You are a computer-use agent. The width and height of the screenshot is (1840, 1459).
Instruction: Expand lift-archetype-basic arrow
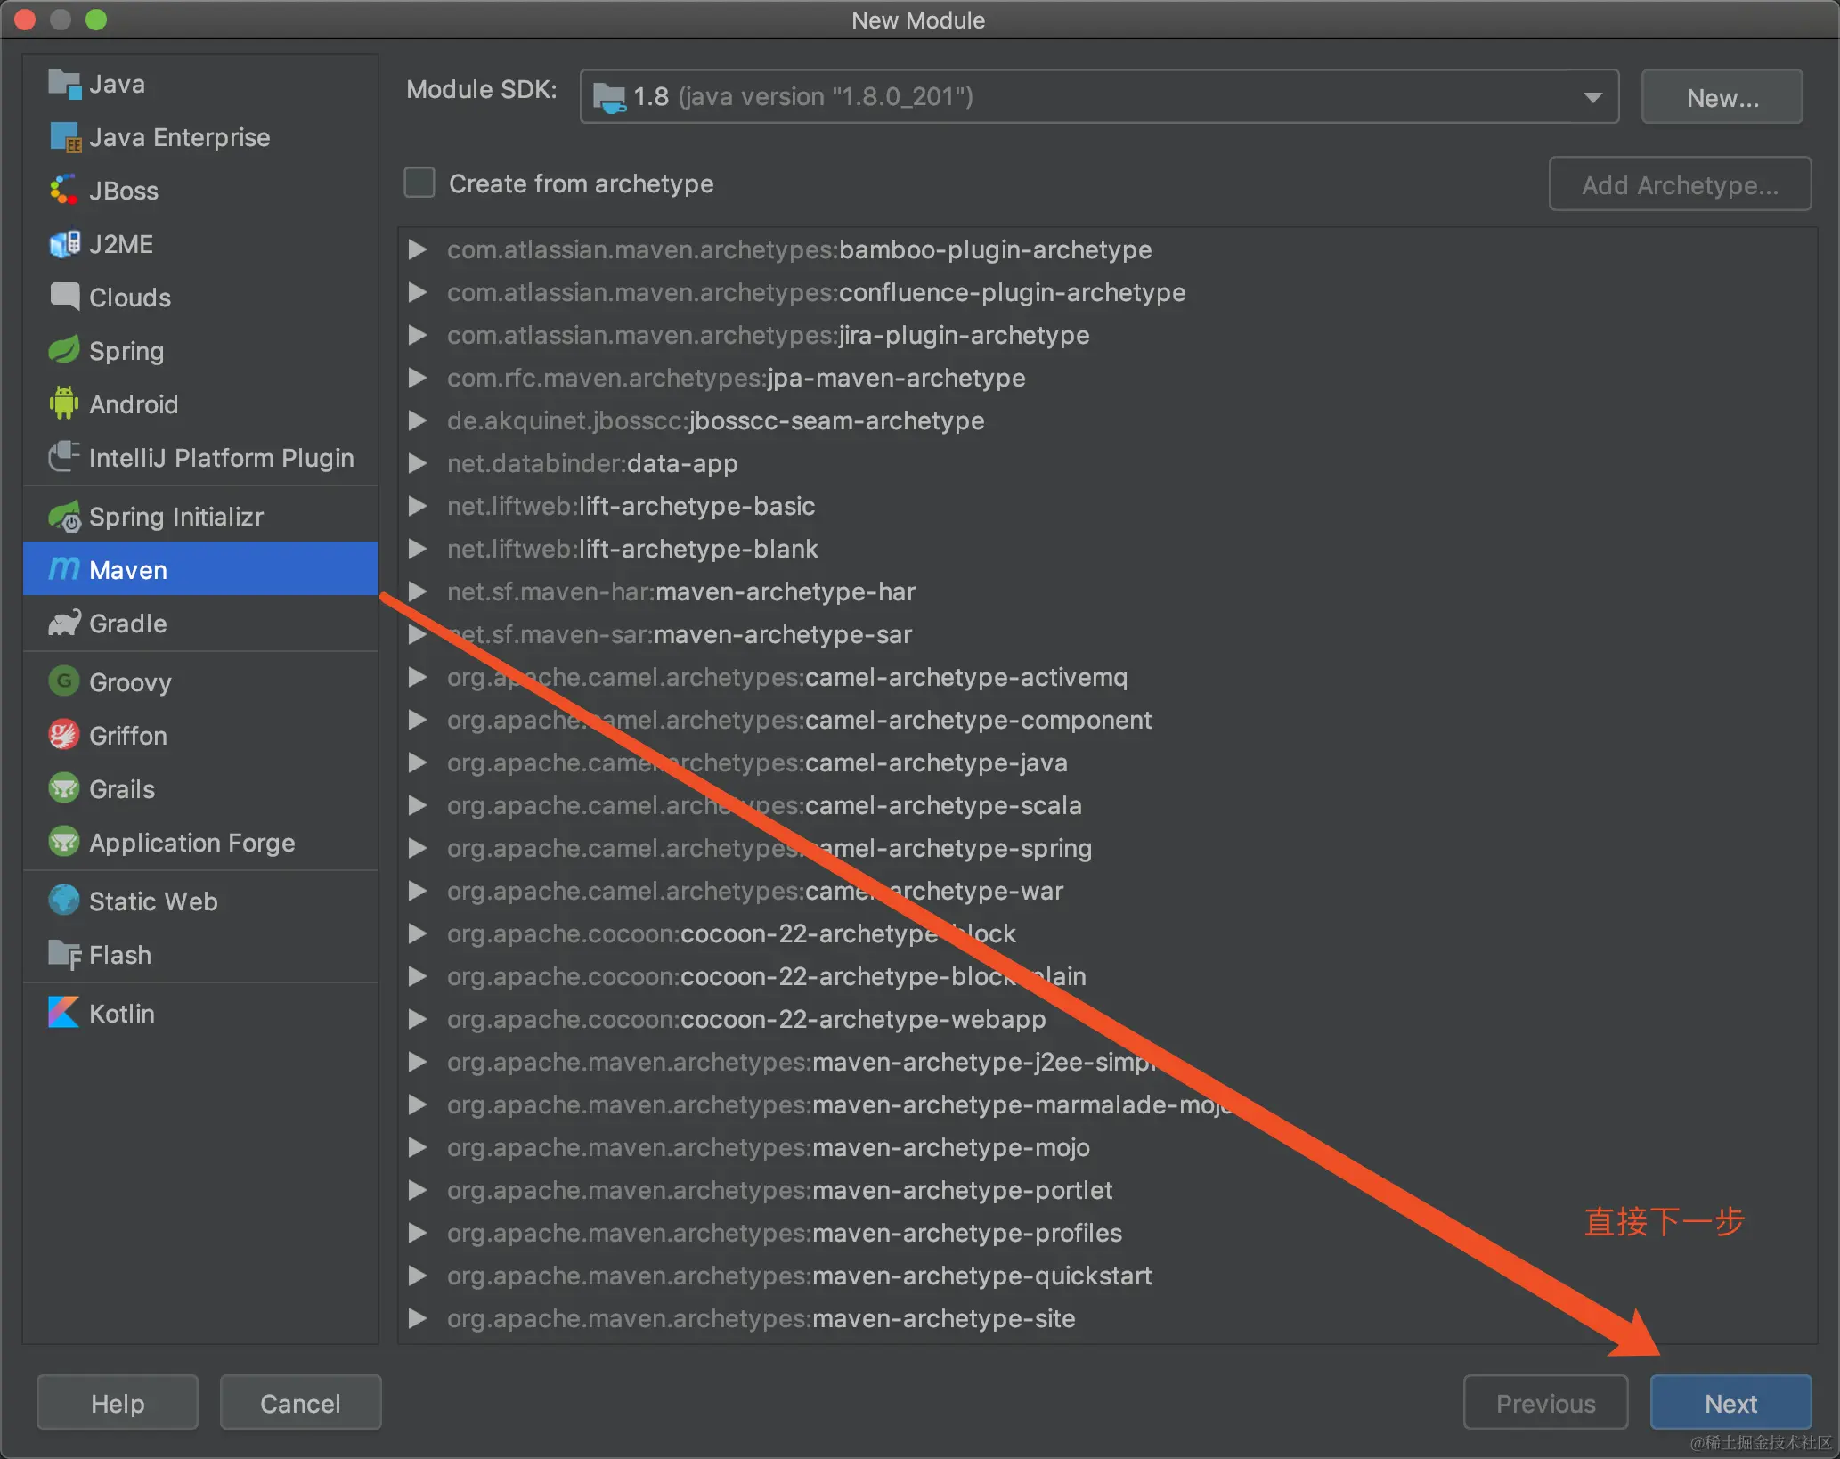[x=417, y=506]
